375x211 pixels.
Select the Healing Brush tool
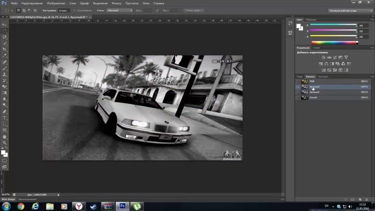click(x=5, y=62)
